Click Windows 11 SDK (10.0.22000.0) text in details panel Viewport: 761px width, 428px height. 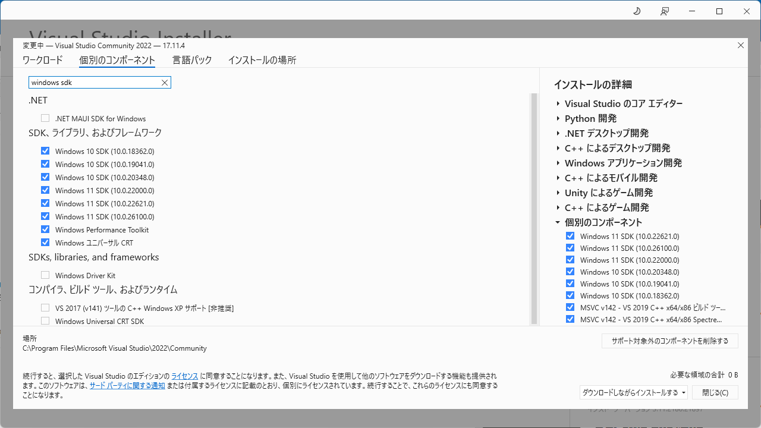(630, 260)
